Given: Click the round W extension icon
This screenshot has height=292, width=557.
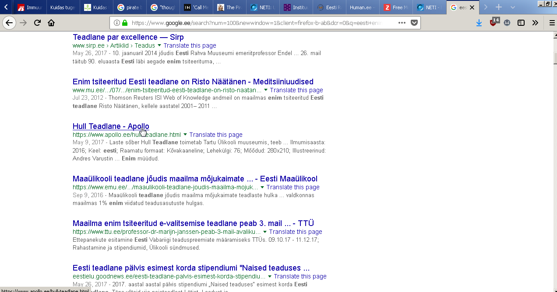Looking at the screenshot, I should [x=507, y=23].
